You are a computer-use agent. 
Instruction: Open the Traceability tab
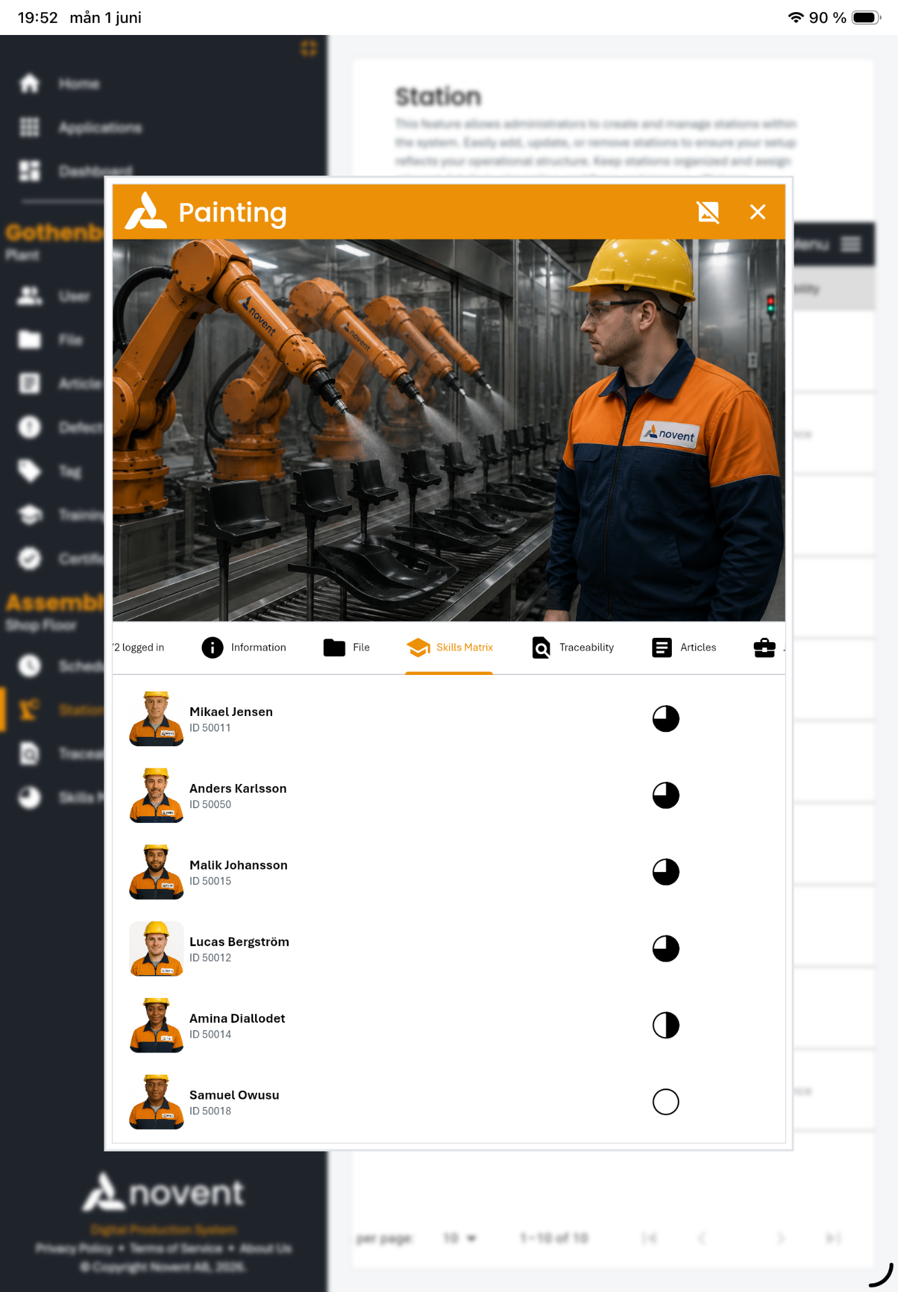(573, 647)
